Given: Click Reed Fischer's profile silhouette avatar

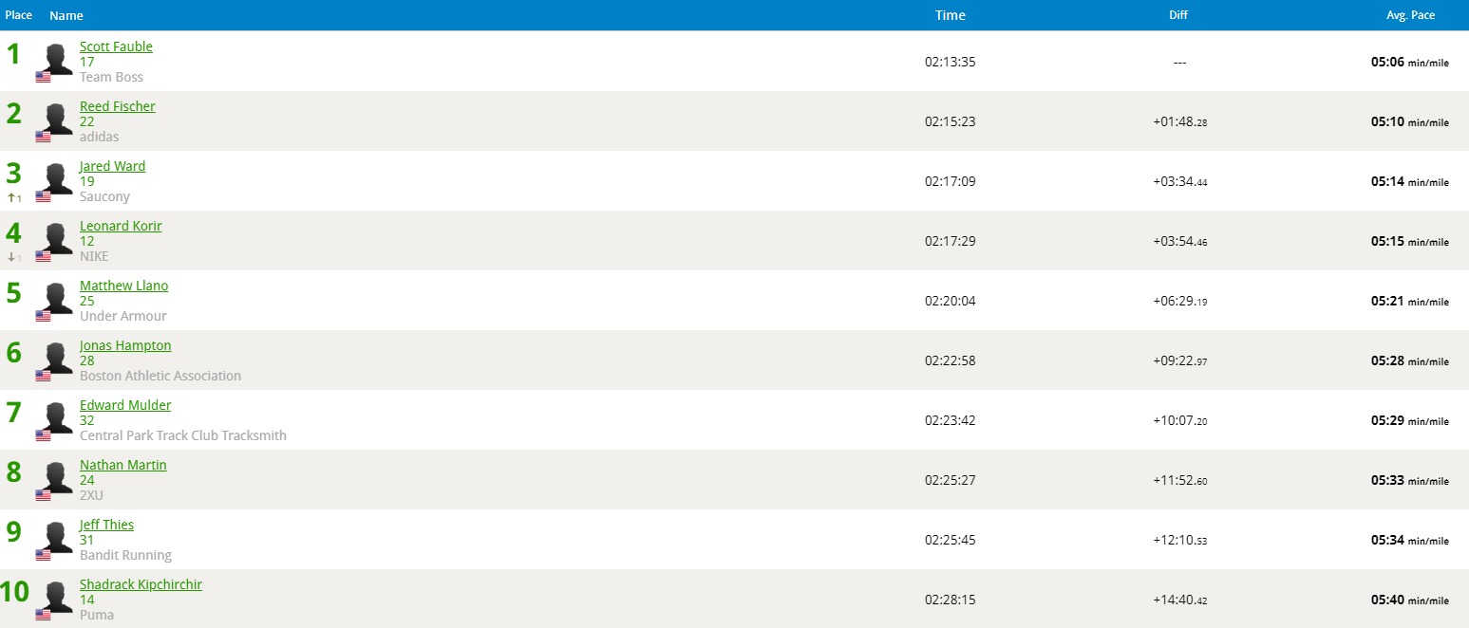Looking at the screenshot, I should pos(59,119).
